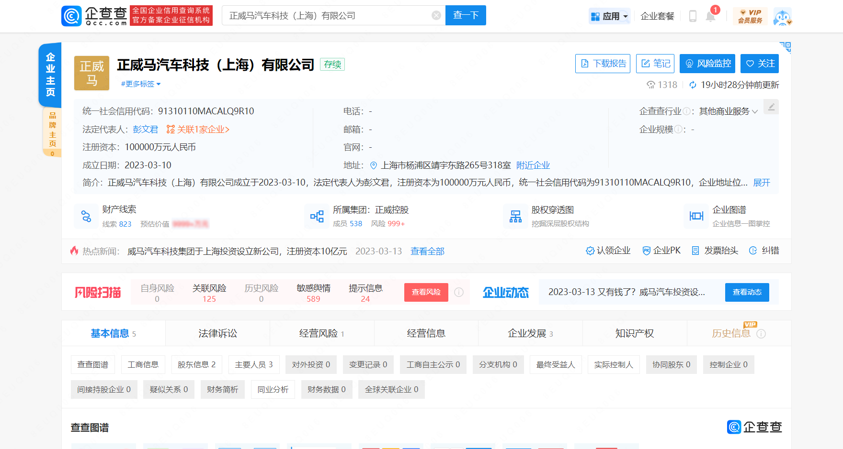This screenshot has width=843, height=449.
Task: Click the 企业图谱 enterprise map icon
Action: (696, 216)
